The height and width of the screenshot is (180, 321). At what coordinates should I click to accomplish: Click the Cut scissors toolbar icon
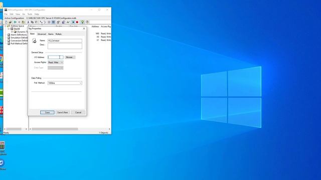28,22
